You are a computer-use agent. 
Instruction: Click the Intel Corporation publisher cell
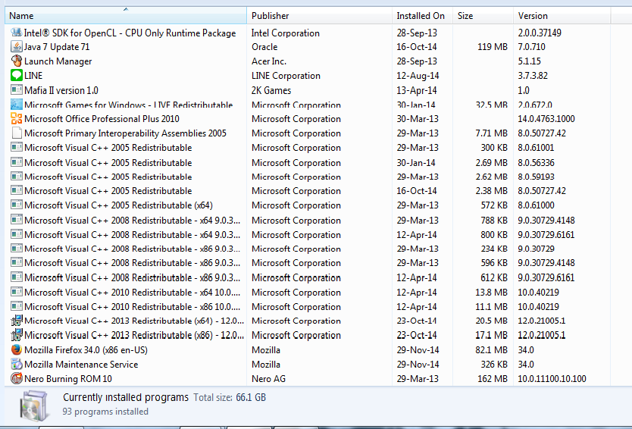286,33
